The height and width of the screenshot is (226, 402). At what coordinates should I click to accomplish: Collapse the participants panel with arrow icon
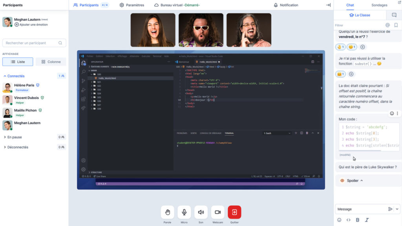click(329, 5)
